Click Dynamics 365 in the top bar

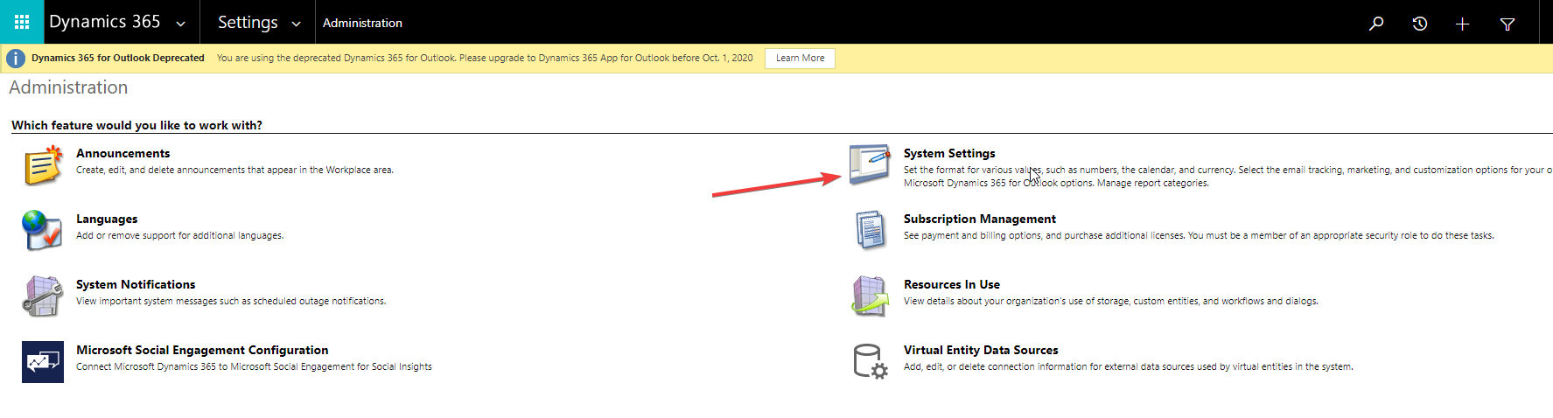tap(105, 22)
